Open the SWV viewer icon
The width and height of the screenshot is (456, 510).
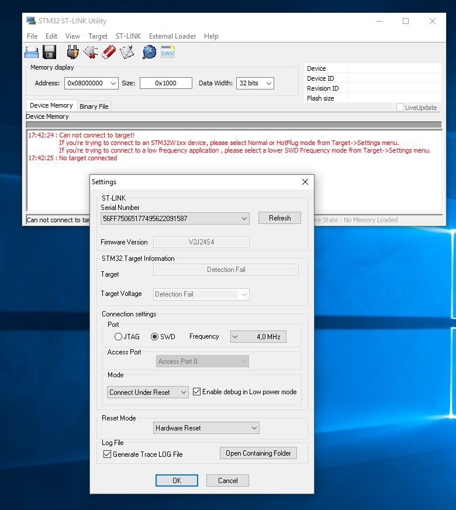(x=168, y=52)
